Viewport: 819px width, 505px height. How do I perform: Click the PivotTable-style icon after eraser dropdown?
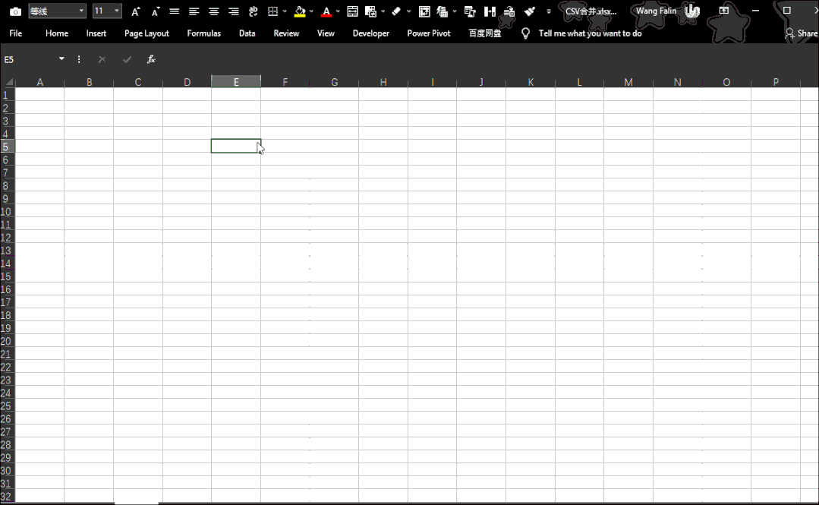click(424, 11)
